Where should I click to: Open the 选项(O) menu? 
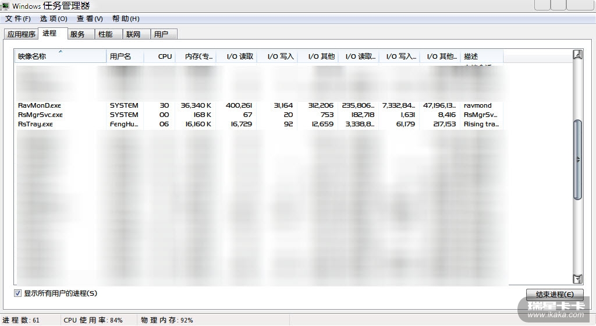[x=54, y=19]
